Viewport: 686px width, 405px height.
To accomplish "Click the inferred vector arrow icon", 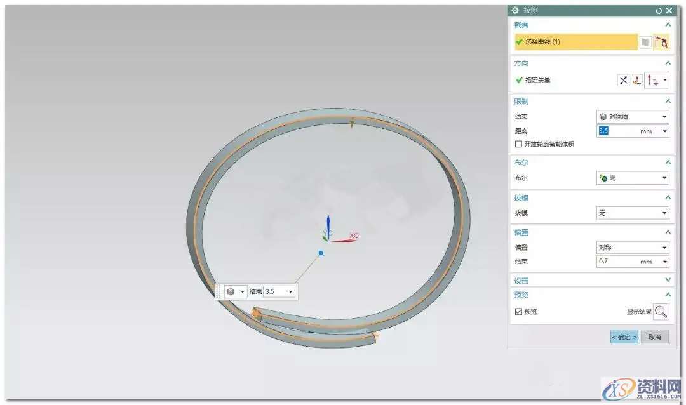I will [653, 80].
